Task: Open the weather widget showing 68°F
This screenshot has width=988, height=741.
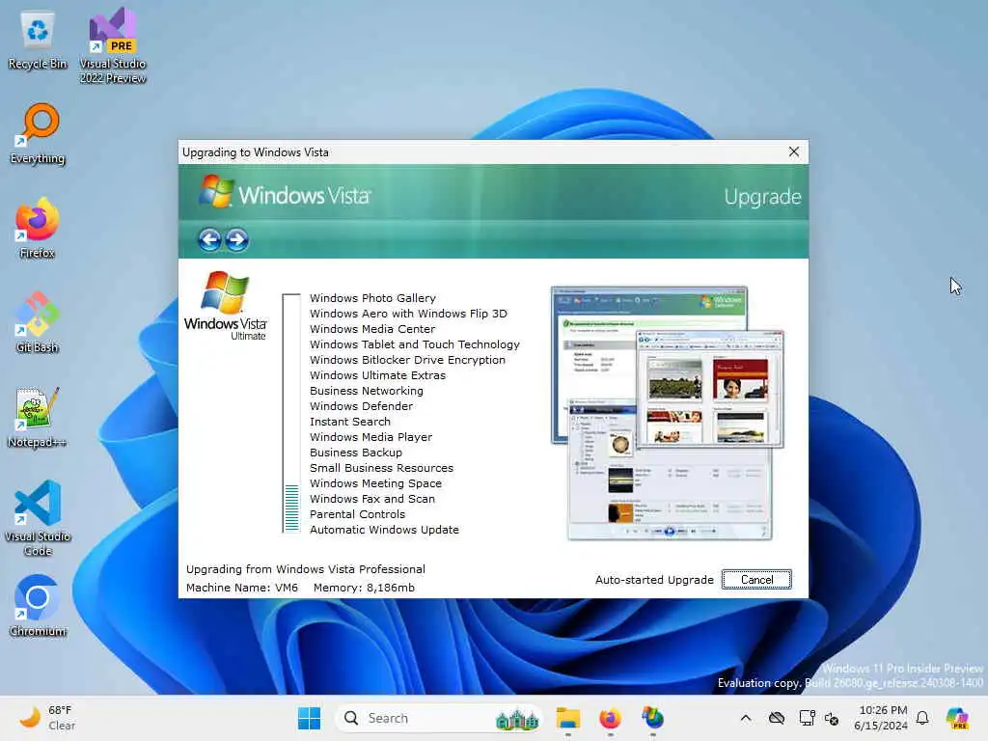Action: [x=48, y=718]
